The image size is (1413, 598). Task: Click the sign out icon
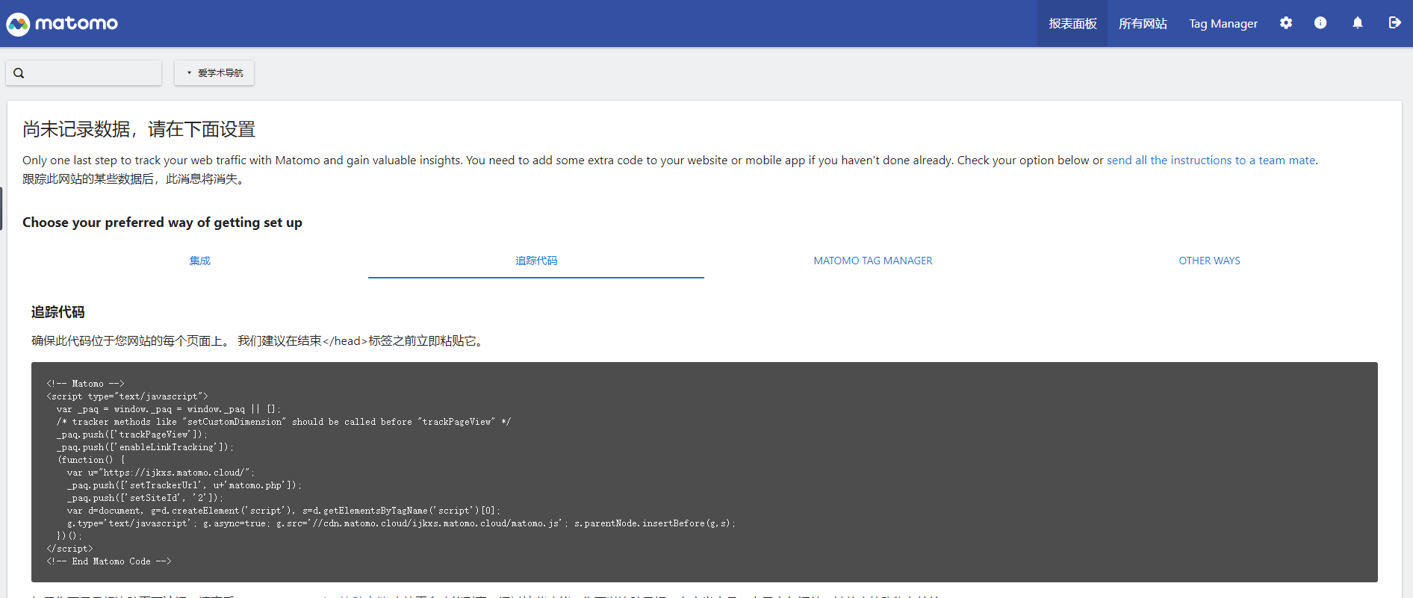(x=1394, y=23)
